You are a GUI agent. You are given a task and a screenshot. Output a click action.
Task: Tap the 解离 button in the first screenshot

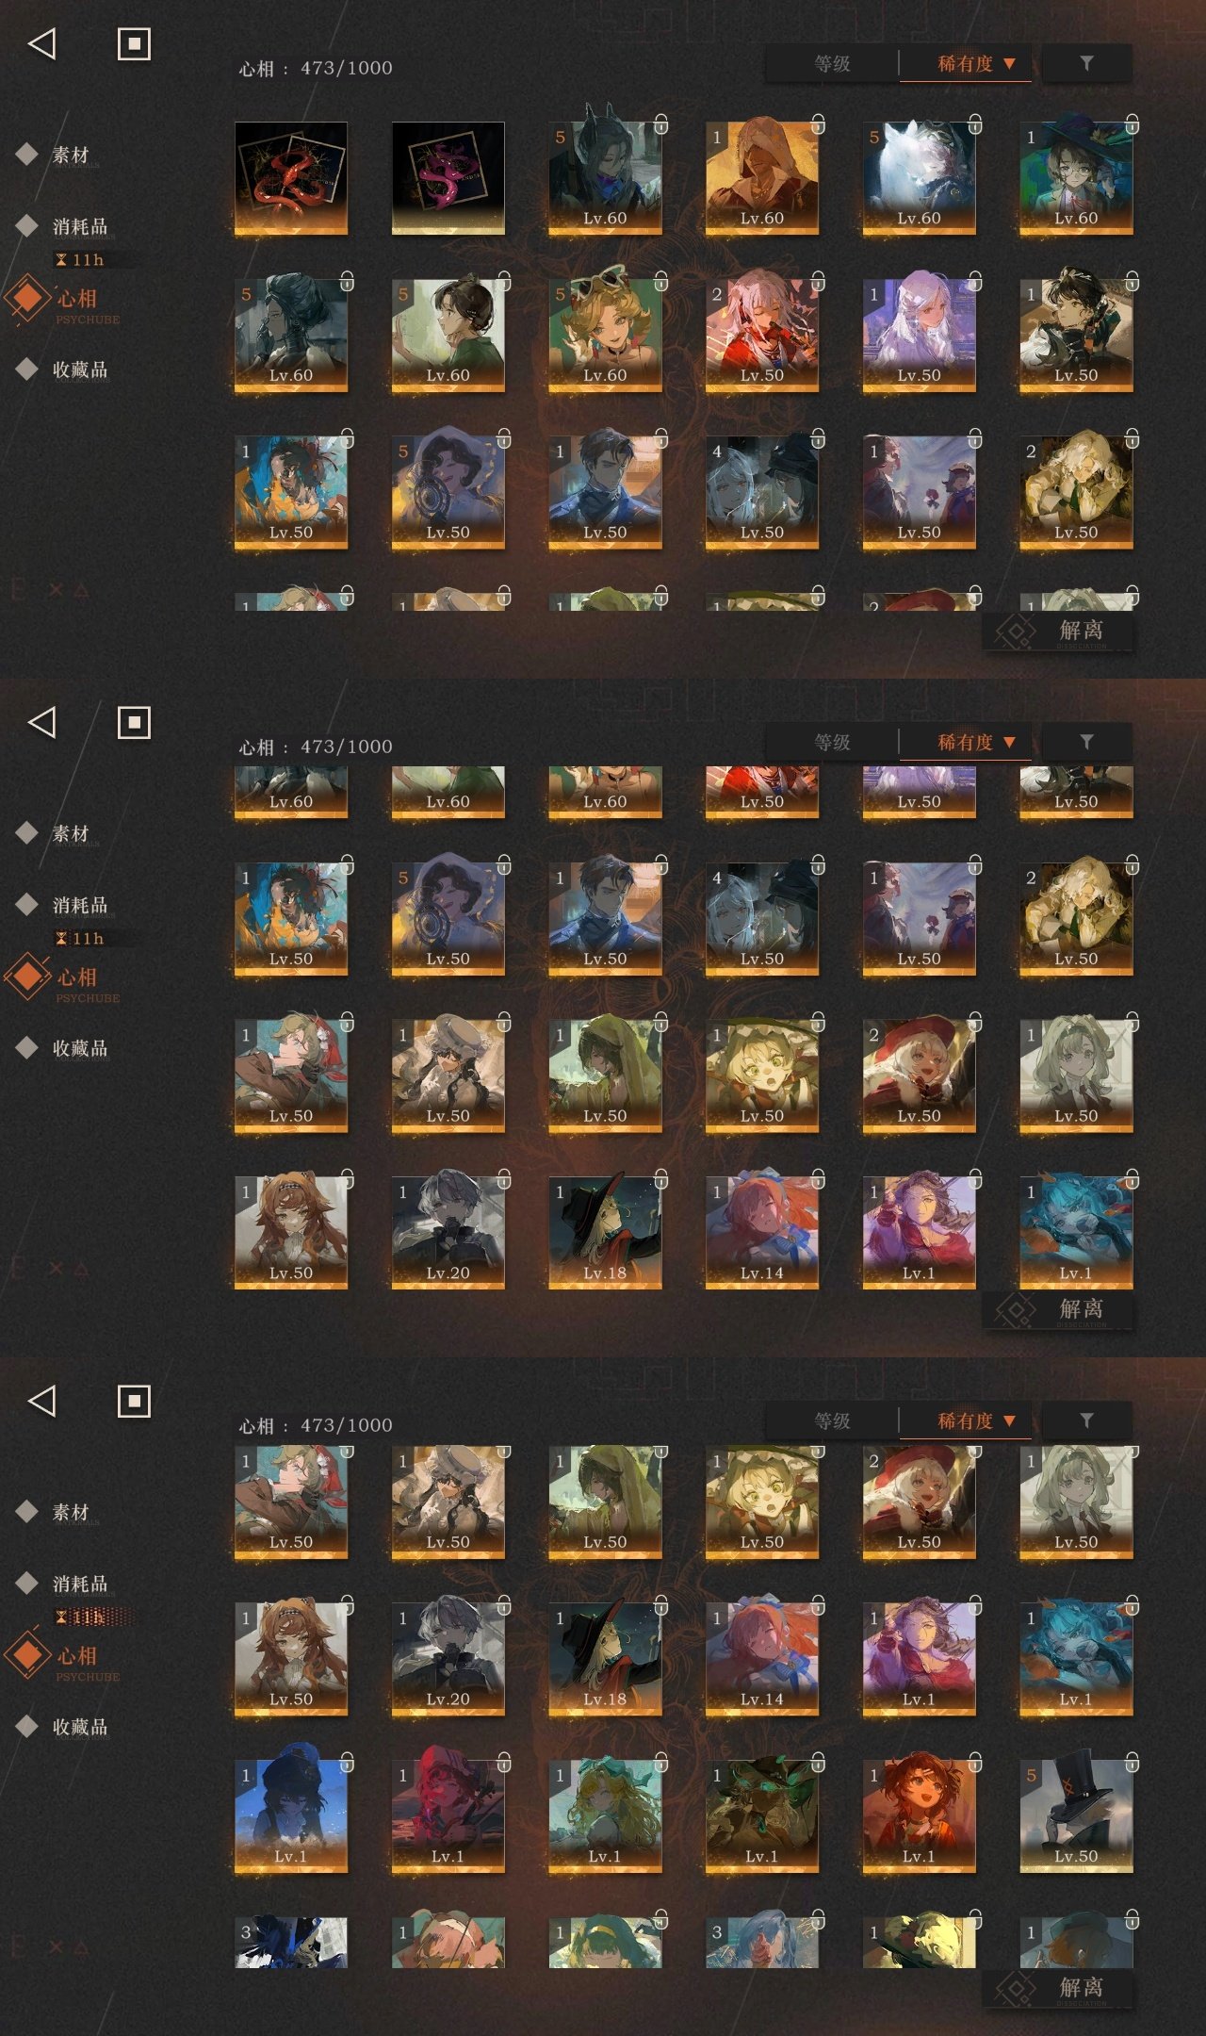[1058, 631]
